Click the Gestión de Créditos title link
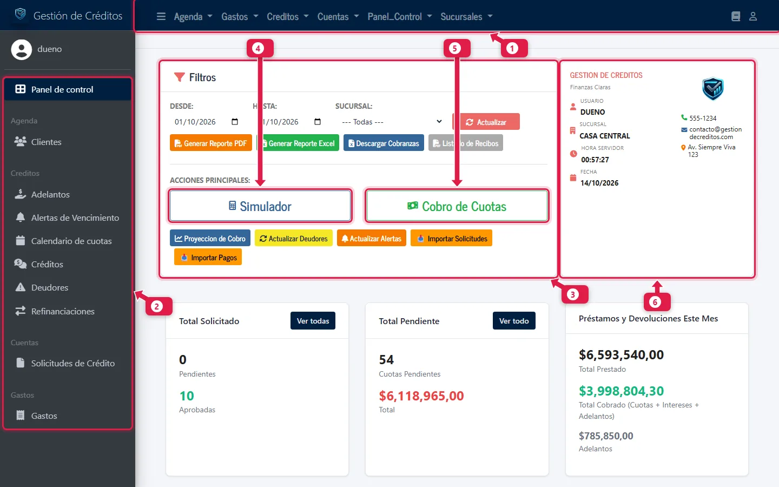This screenshot has width=779, height=487. [78, 16]
